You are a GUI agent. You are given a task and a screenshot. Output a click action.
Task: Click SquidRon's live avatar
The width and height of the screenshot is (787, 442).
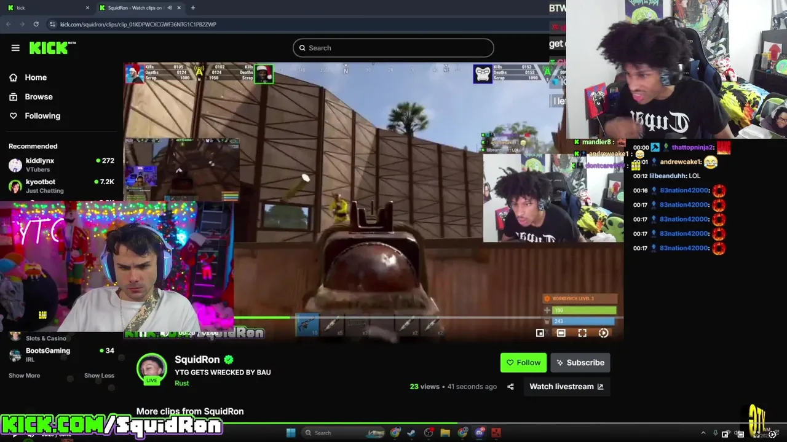click(151, 368)
